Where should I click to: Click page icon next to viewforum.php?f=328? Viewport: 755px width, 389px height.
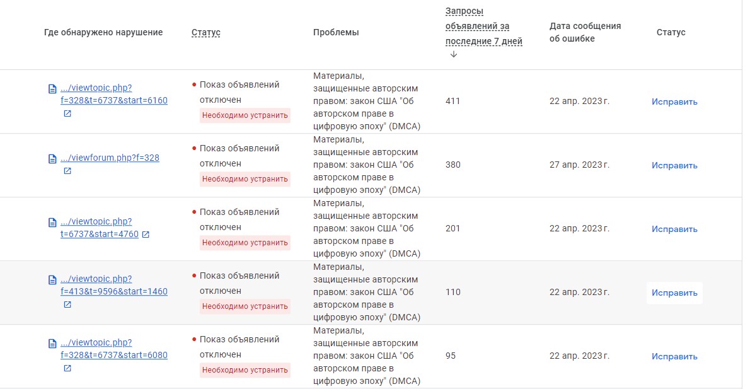tap(52, 159)
